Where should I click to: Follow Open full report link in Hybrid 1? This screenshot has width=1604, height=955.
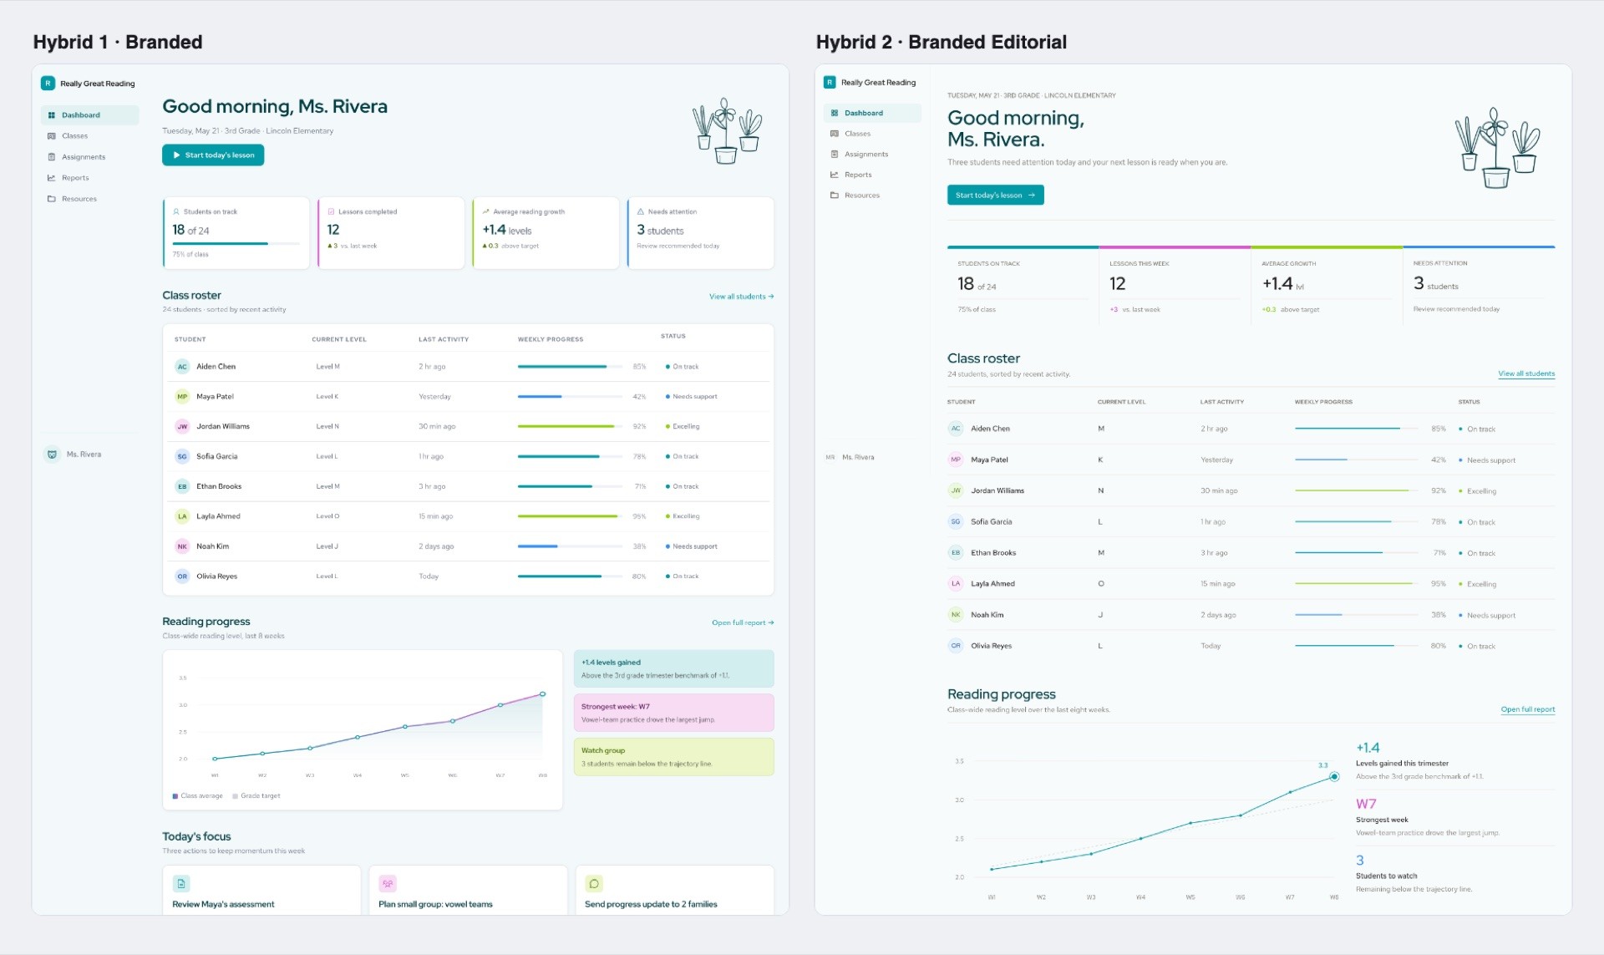pos(743,622)
